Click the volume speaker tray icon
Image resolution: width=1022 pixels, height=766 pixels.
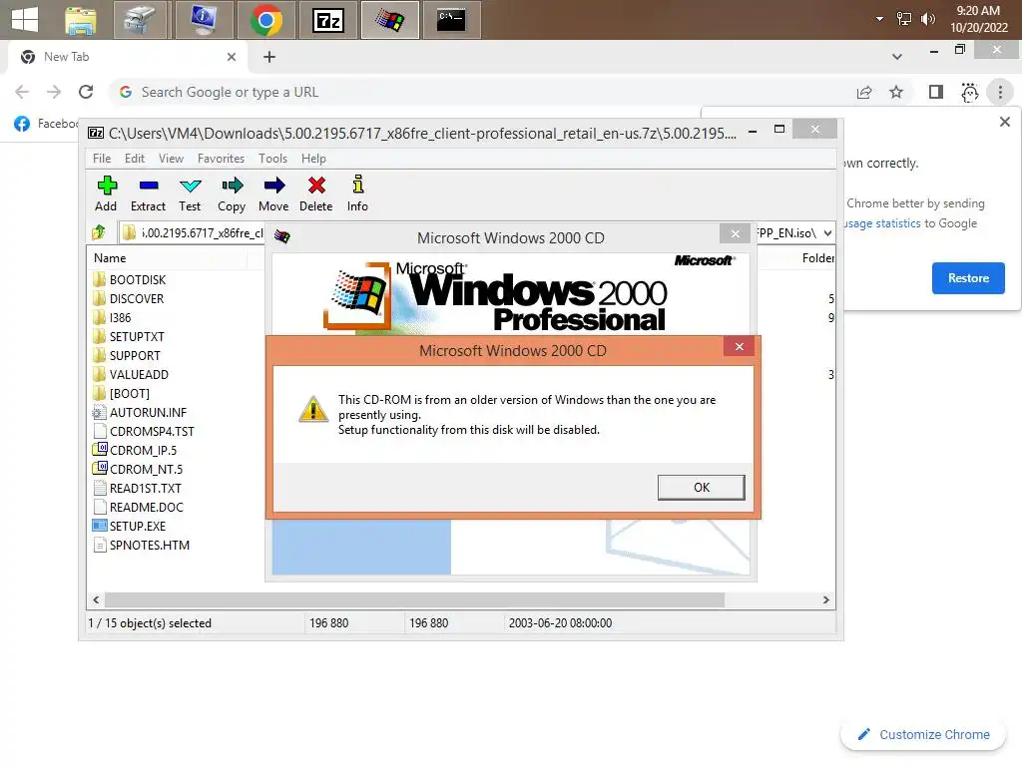[927, 19]
